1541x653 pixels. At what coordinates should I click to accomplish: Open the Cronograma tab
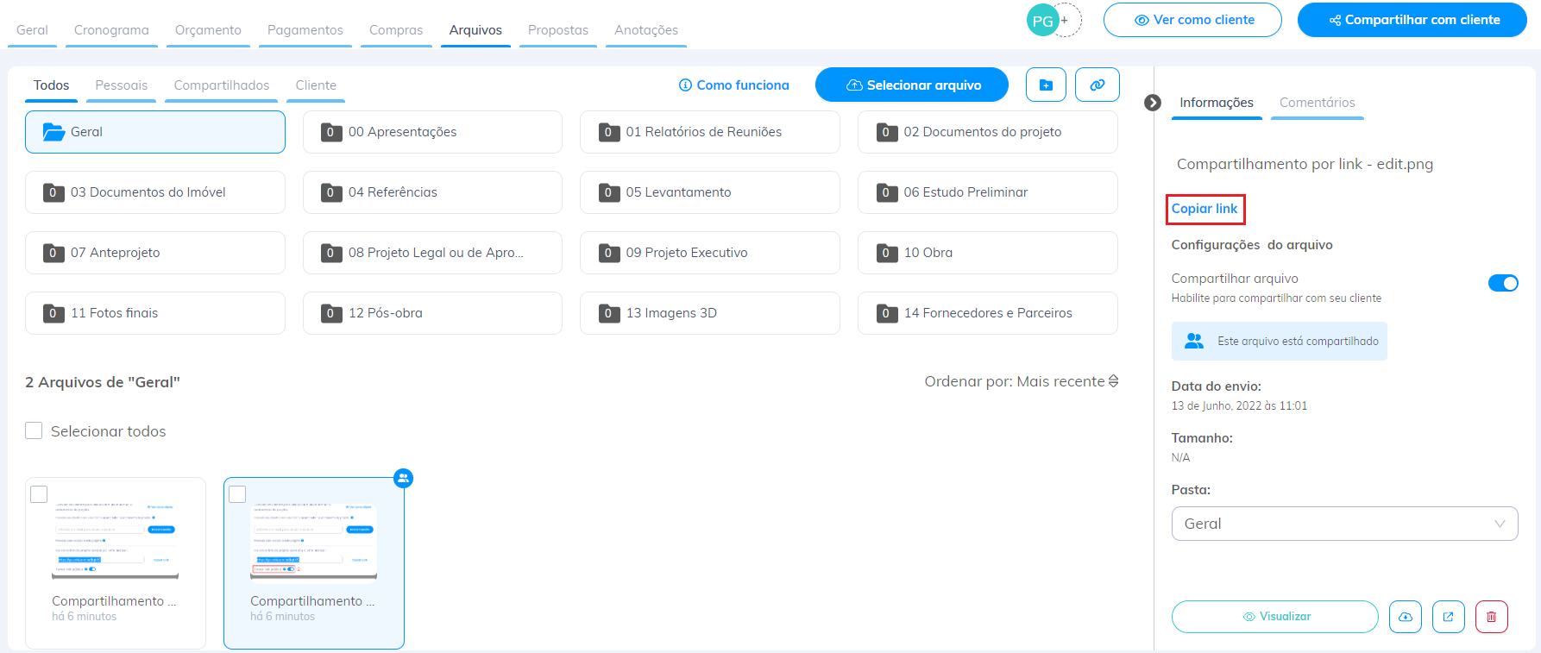(111, 30)
